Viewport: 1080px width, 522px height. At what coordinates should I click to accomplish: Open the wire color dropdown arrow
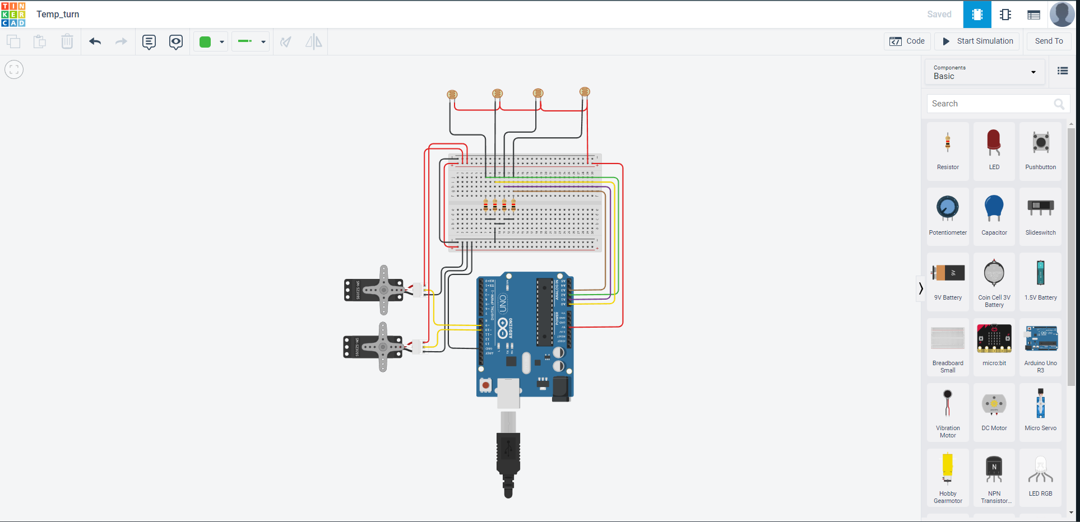point(222,42)
